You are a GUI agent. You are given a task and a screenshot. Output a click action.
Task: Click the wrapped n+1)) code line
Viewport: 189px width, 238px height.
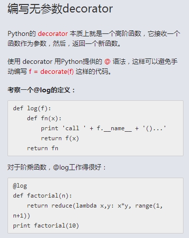pos(21,216)
